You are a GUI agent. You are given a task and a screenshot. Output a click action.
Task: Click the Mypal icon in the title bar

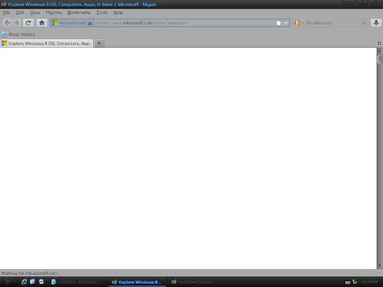4,4
